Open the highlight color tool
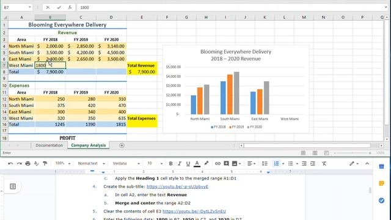Viewport: 391px width, 220px height. click(206, 163)
